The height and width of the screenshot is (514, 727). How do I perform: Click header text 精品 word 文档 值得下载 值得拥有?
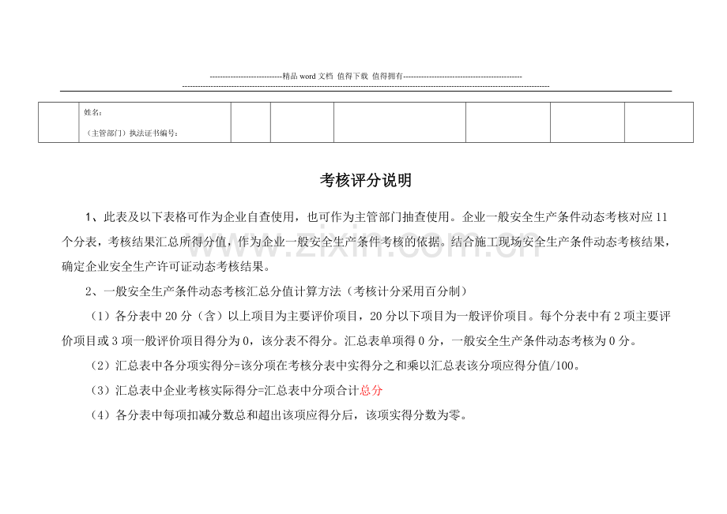point(343,77)
